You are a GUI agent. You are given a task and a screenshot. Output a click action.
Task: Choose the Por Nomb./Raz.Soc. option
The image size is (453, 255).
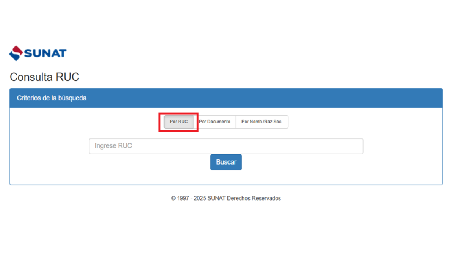[x=262, y=122]
